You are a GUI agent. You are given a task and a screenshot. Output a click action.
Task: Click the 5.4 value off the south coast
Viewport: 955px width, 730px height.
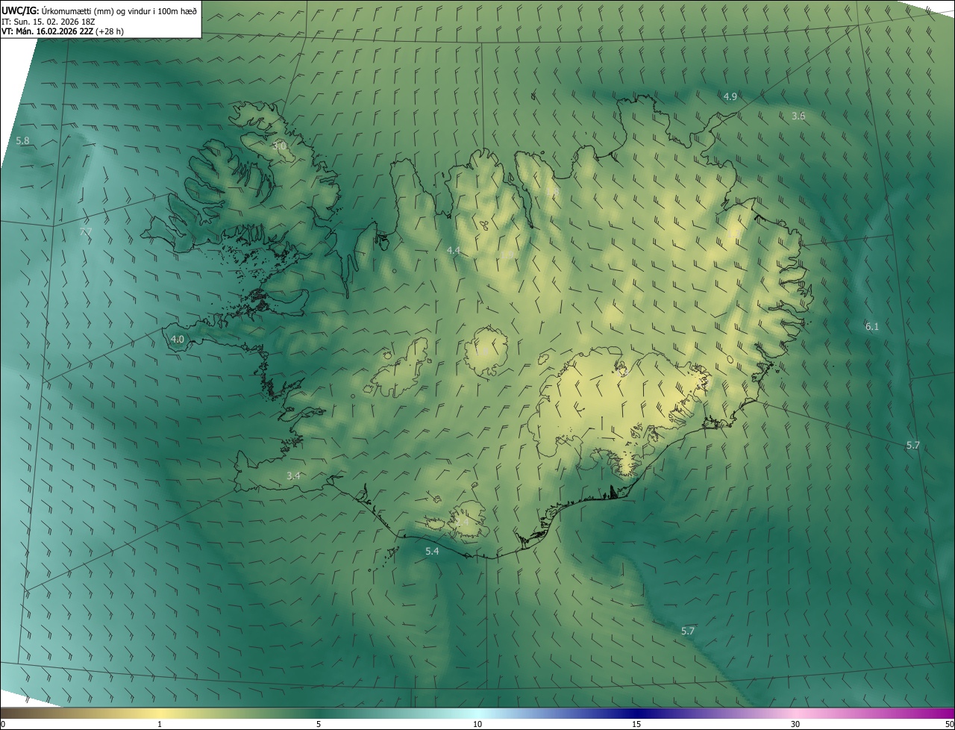click(x=432, y=552)
